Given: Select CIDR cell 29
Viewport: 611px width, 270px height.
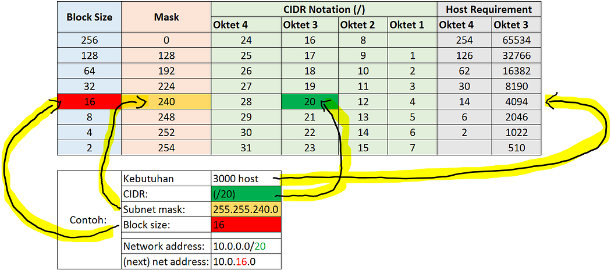Looking at the screenshot, I should (x=246, y=117).
